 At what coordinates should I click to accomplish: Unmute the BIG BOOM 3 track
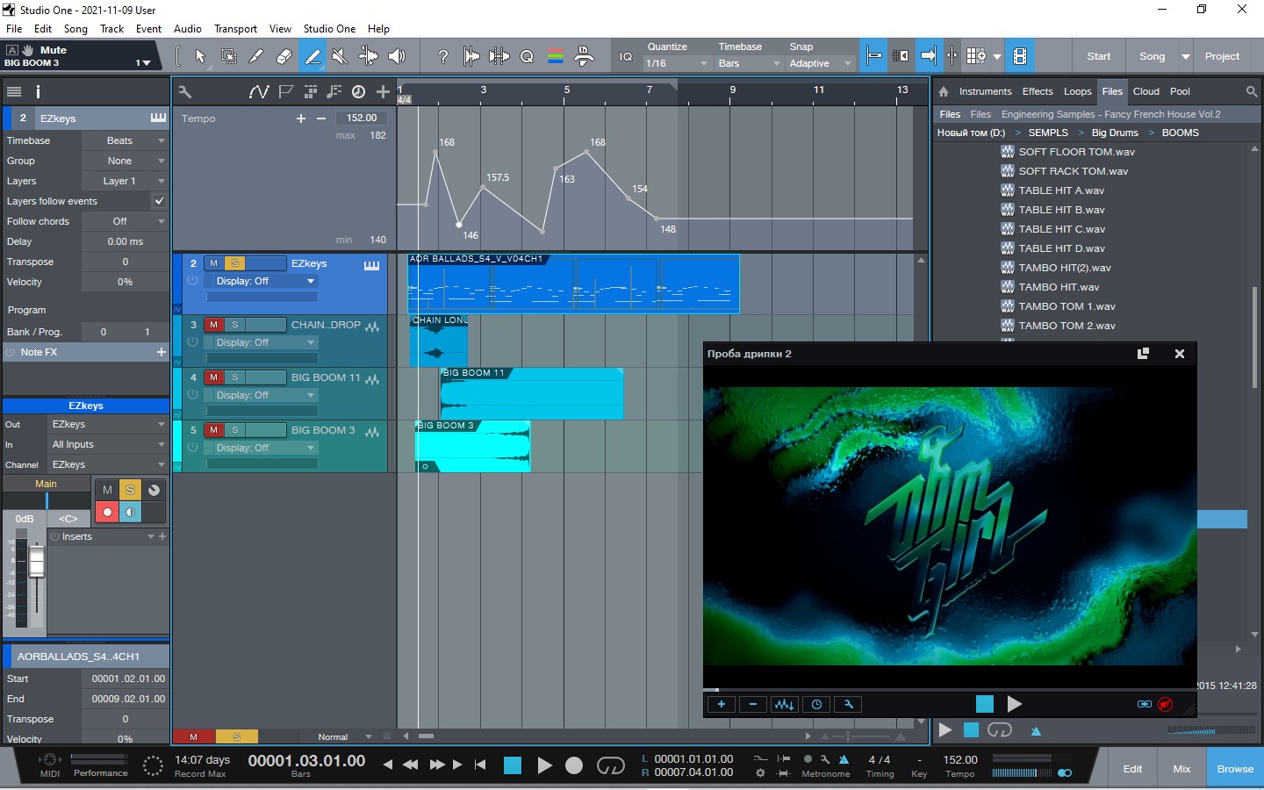[x=213, y=430]
